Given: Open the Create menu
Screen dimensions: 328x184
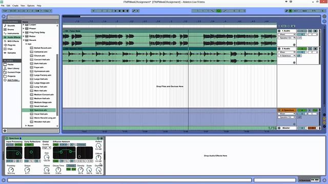Looking at the screenshot, I should (x=15, y=6).
